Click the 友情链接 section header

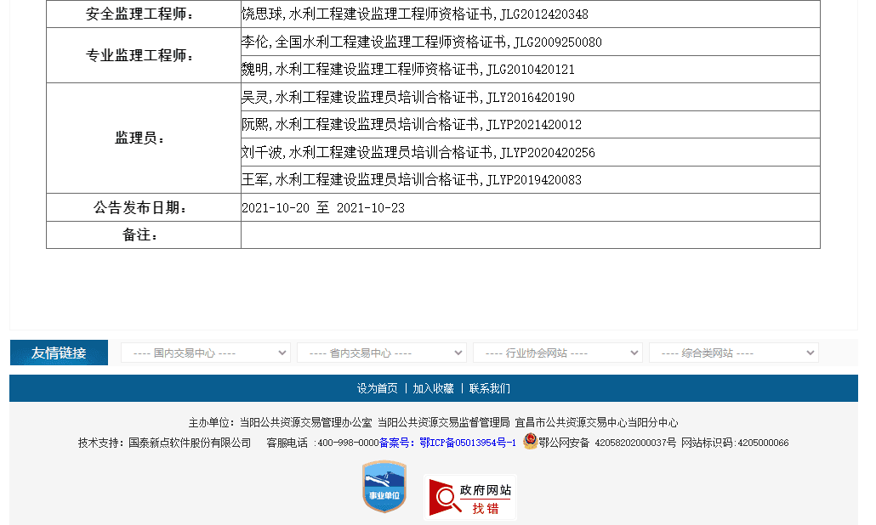[x=59, y=353]
